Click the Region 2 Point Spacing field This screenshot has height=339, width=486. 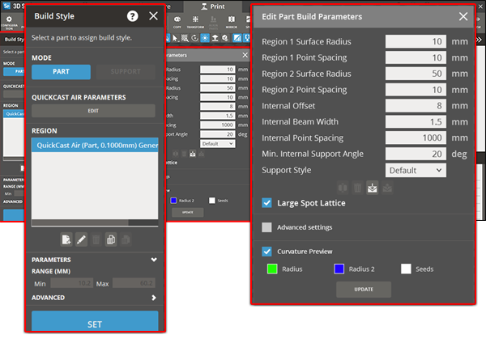416,90
